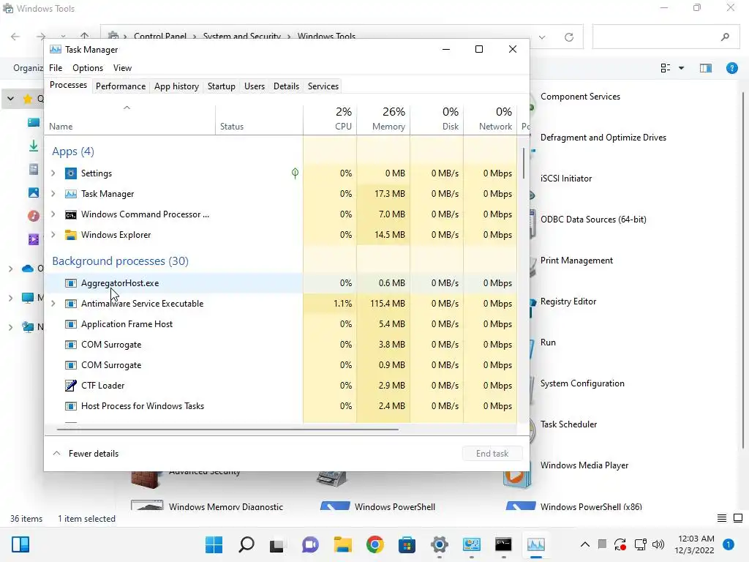
Task: Open Command Prompt taskbar icon
Action: coord(503,544)
